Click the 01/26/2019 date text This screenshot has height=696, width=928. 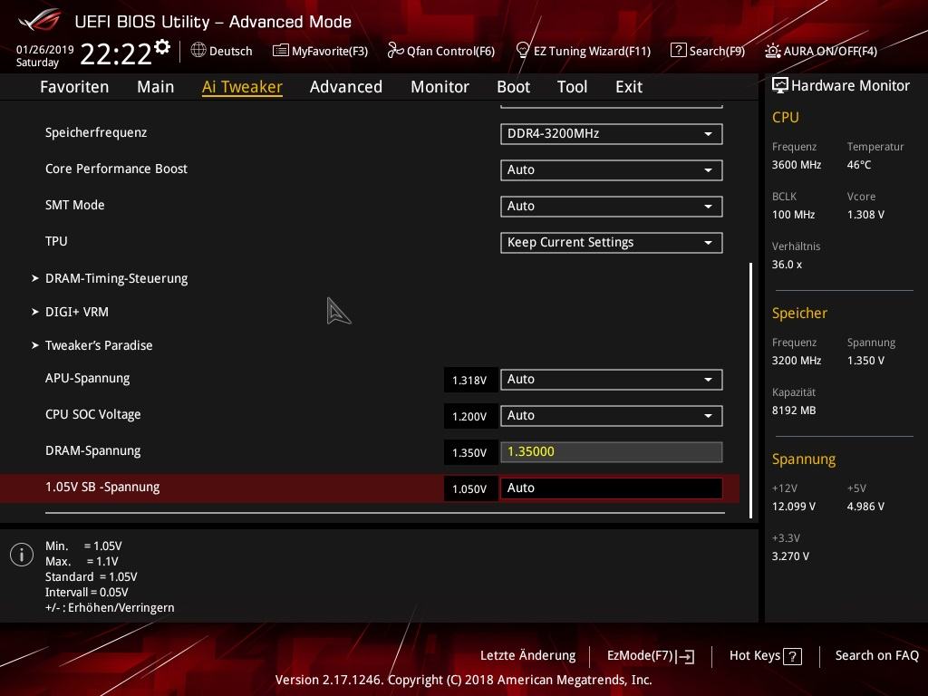45,50
